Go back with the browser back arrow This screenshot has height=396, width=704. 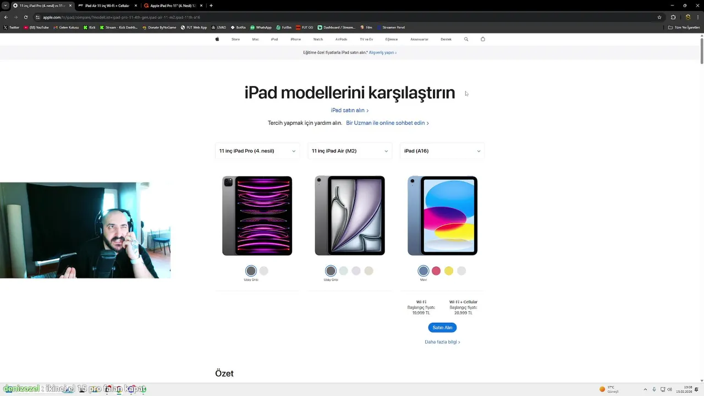(6, 17)
